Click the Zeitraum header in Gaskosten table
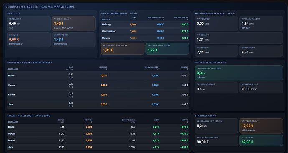 [13, 69]
